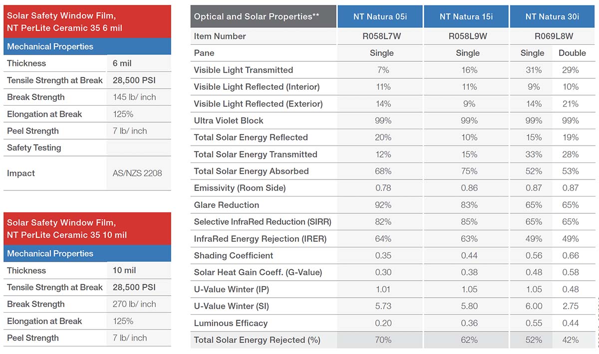This screenshot has width=599, height=354.
Task: Click item number R058L7W
Action: click(x=382, y=36)
